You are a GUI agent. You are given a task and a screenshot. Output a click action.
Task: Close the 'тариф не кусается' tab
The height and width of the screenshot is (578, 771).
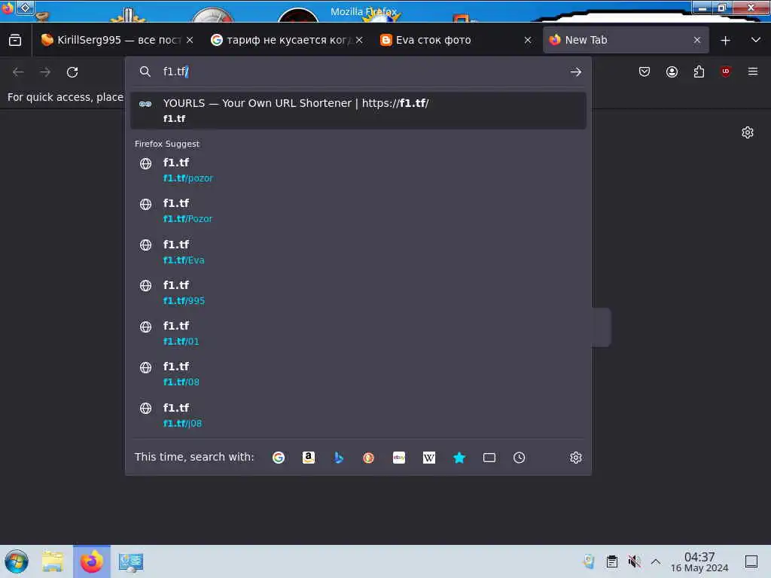tap(359, 41)
